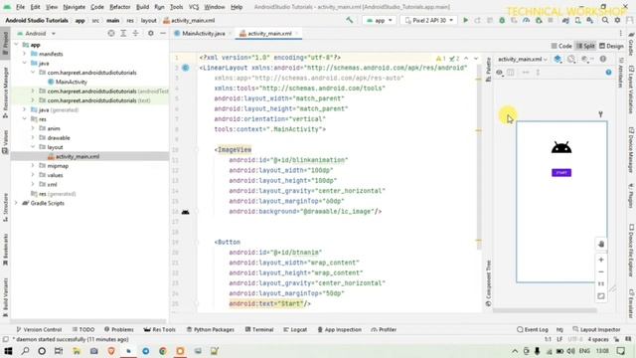Toggle the design view options eye icon
Viewport: 636px width, 358px height.
click(499, 73)
